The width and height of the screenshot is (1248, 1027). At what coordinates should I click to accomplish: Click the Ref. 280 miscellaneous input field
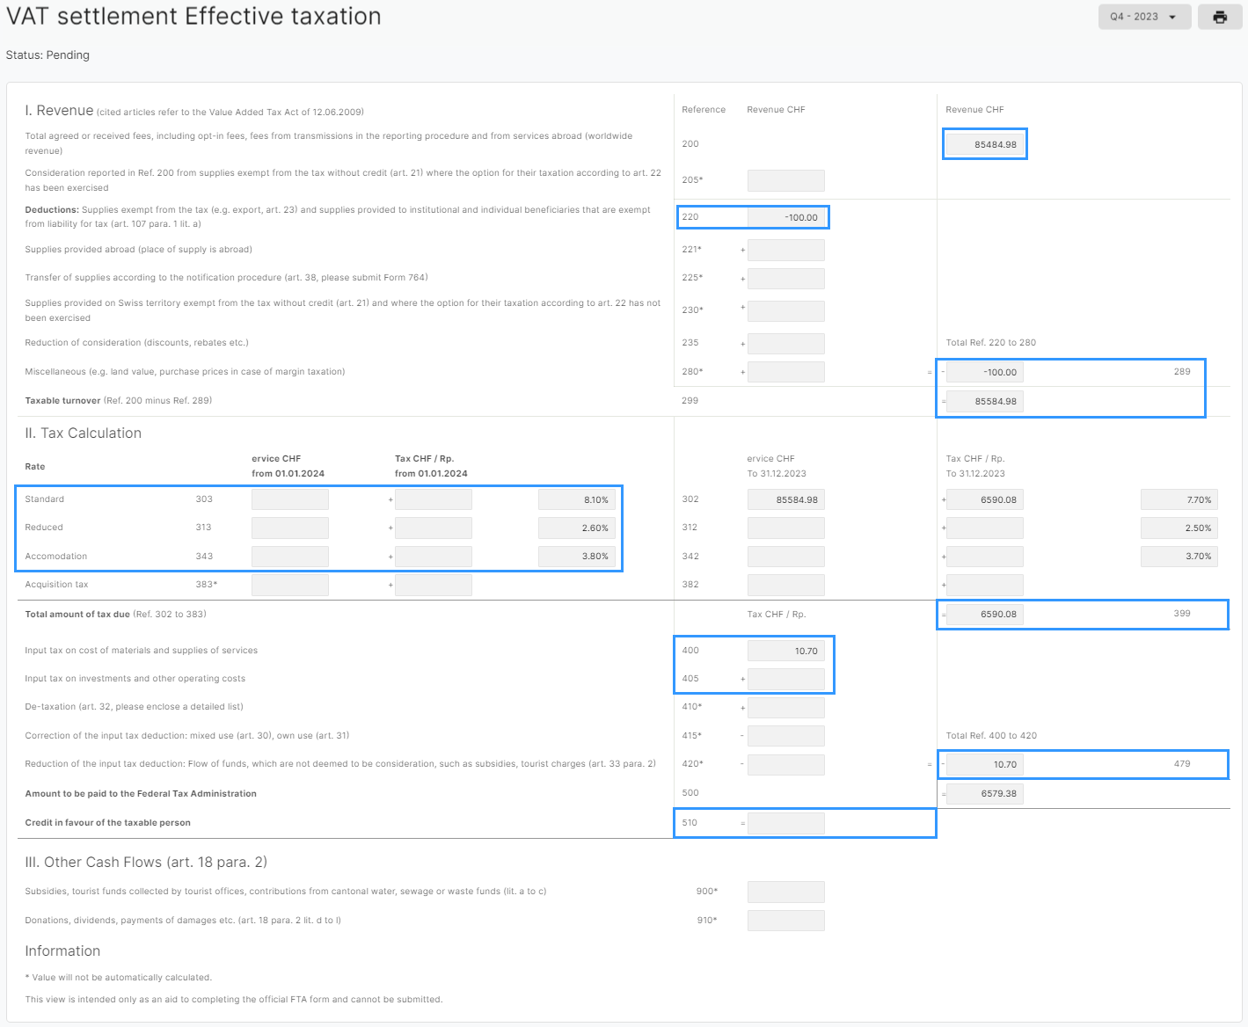(x=785, y=372)
